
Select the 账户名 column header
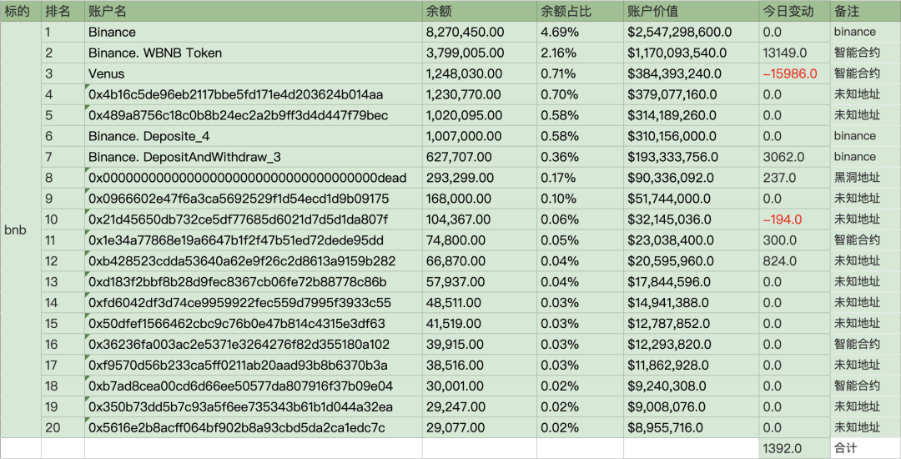coord(253,11)
